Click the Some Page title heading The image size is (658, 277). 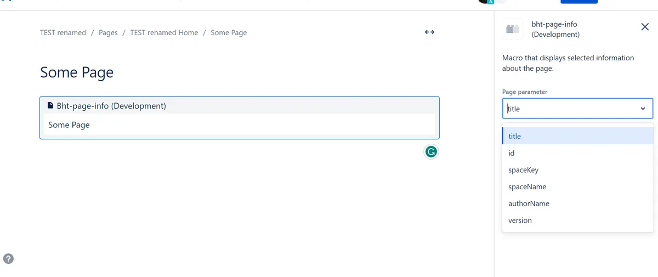coord(77,72)
